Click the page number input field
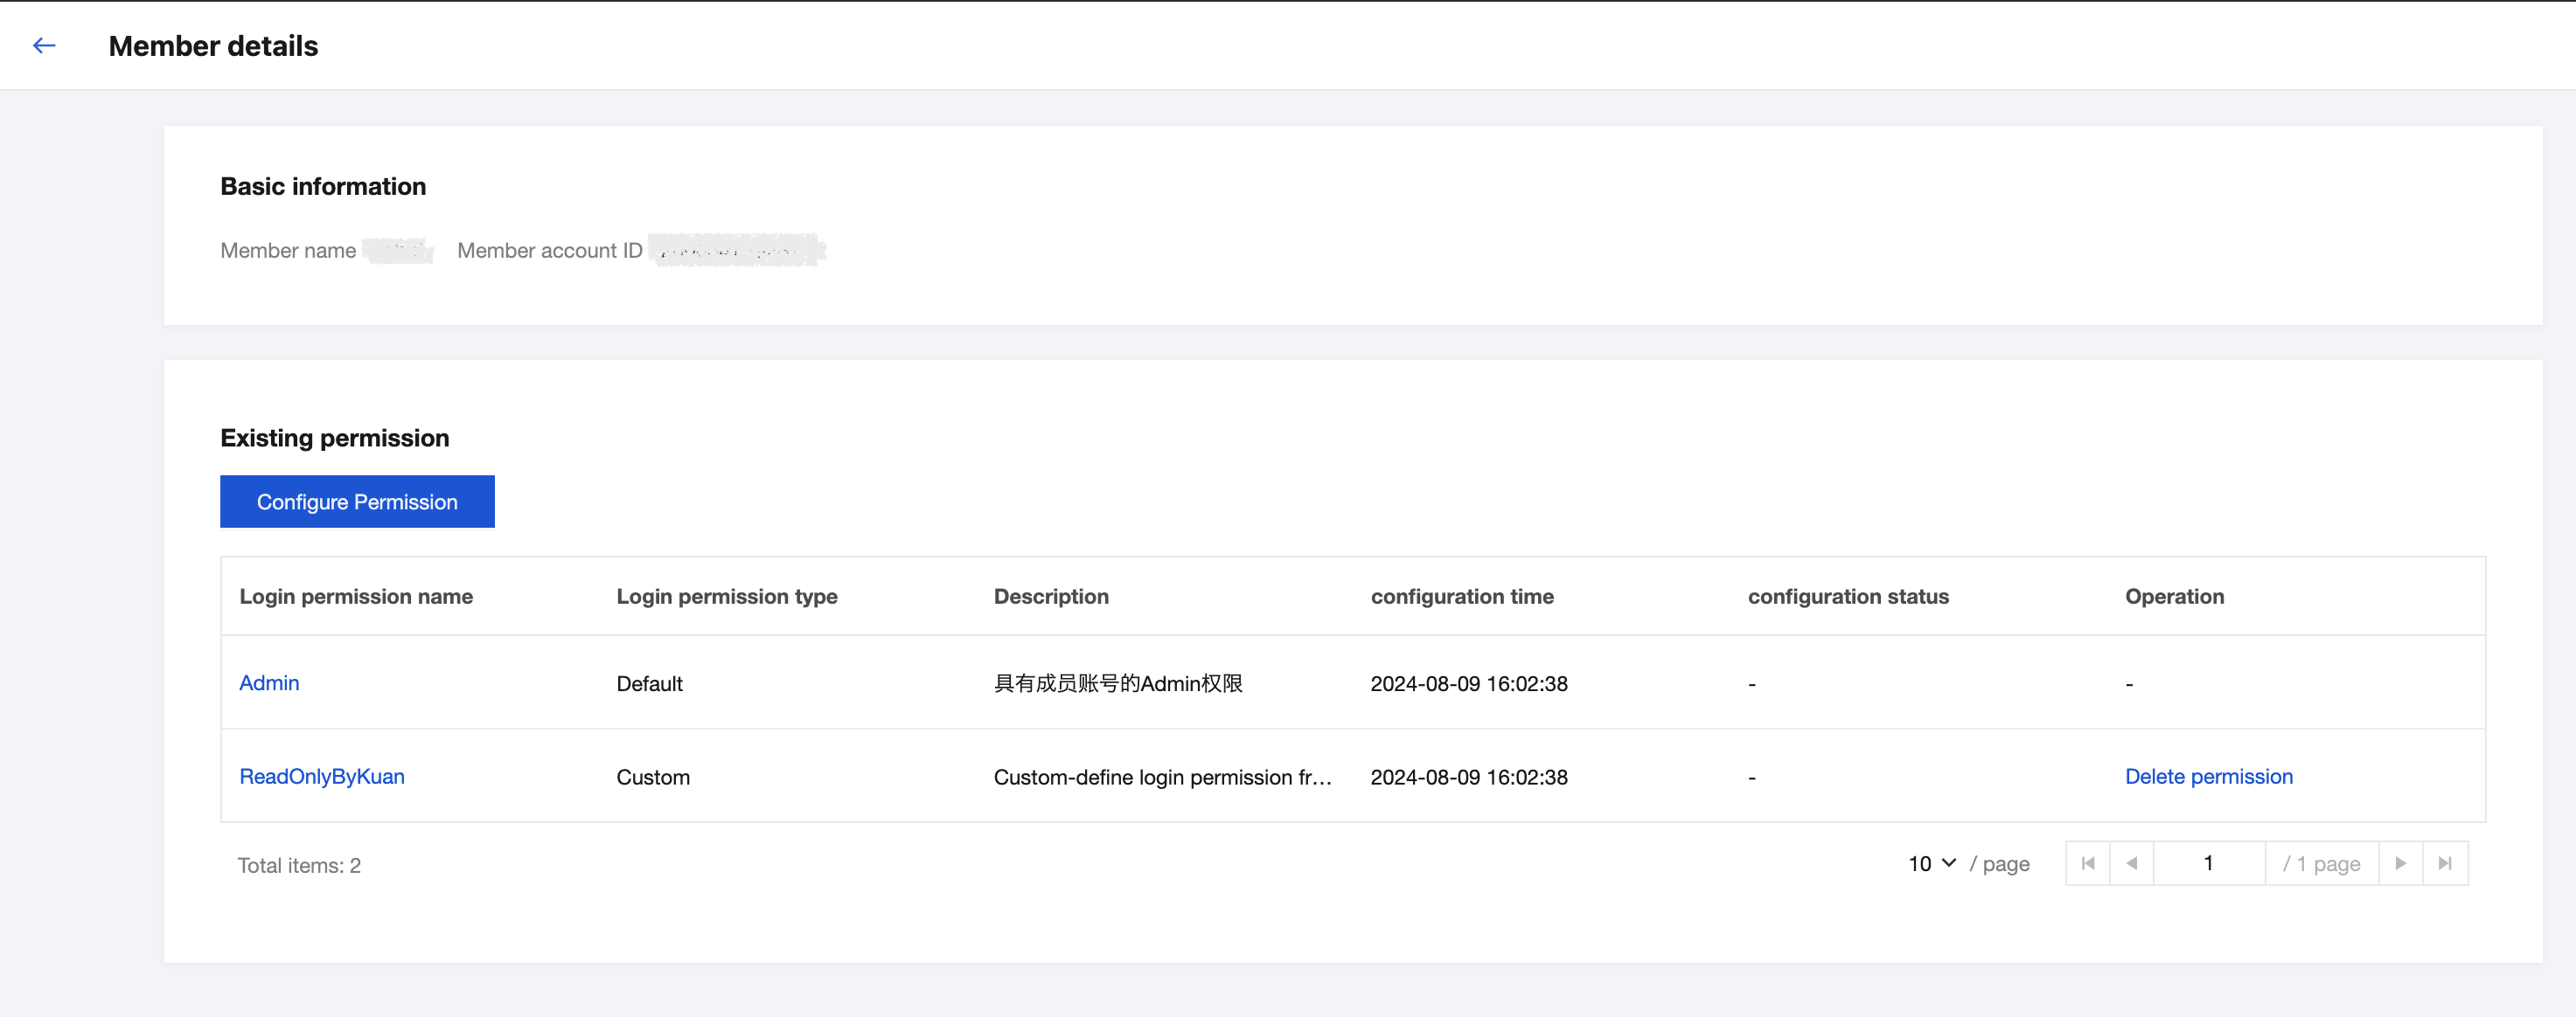Image resolution: width=2576 pixels, height=1017 pixels. [x=2208, y=863]
